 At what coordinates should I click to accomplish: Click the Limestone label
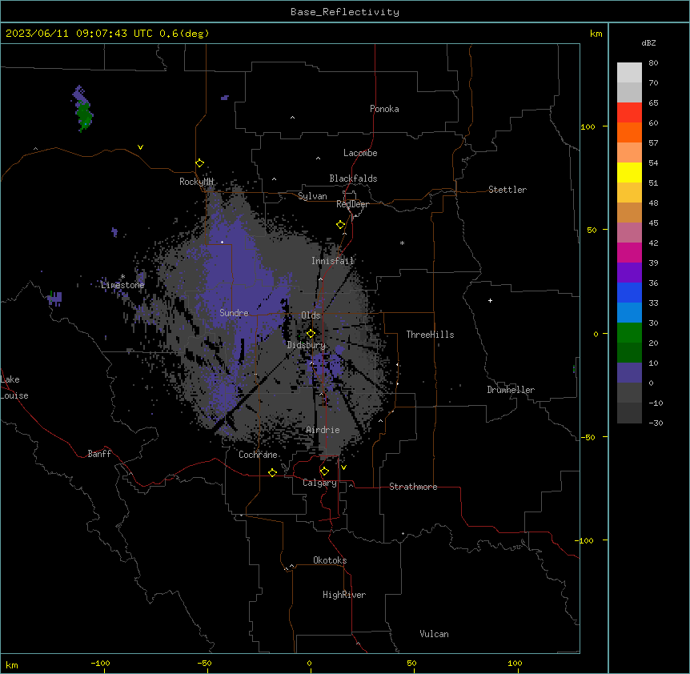(x=122, y=285)
